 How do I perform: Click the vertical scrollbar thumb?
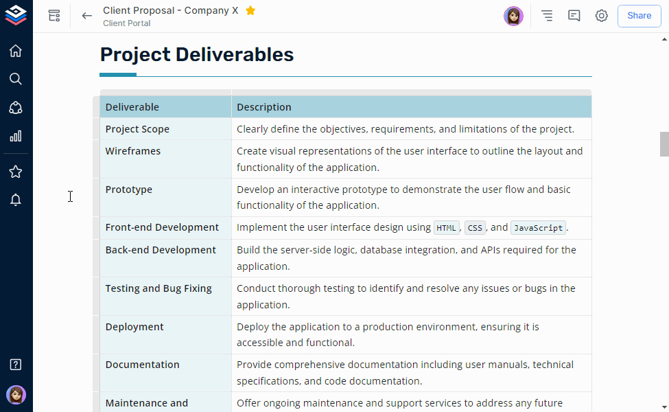tap(664, 144)
